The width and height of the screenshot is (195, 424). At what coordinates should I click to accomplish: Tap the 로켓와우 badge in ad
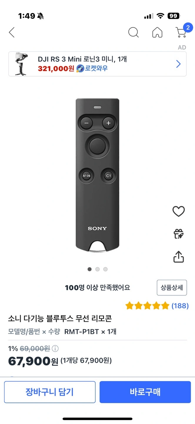[x=92, y=69]
